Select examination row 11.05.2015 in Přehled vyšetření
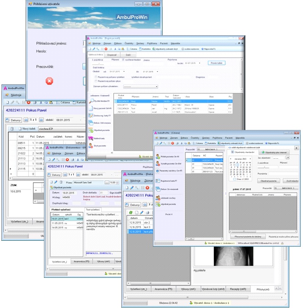 pyautogui.click(x=67, y=223)
